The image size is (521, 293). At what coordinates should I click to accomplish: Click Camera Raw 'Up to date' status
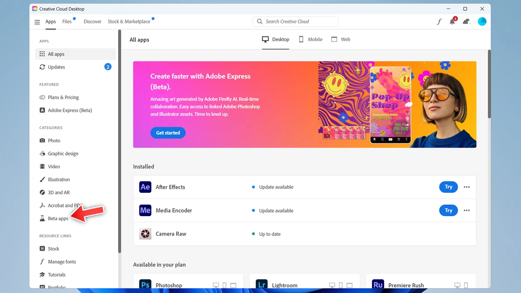(266, 234)
